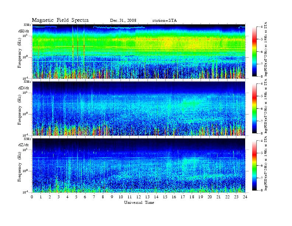Click the '32Hz' label above dH/dt
Viewport: 292px width, 226px height.
(27, 25)
